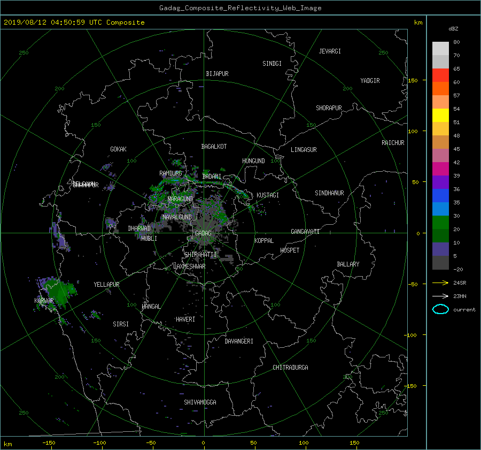This screenshot has width=481, height=450.
Task: Click the KOPPAL city label
Action: (264, 241)
